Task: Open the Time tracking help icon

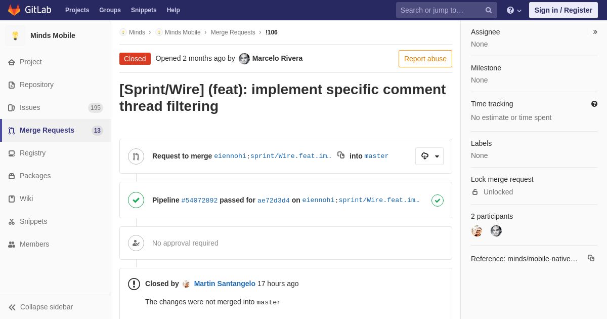Action: [594, 104]
